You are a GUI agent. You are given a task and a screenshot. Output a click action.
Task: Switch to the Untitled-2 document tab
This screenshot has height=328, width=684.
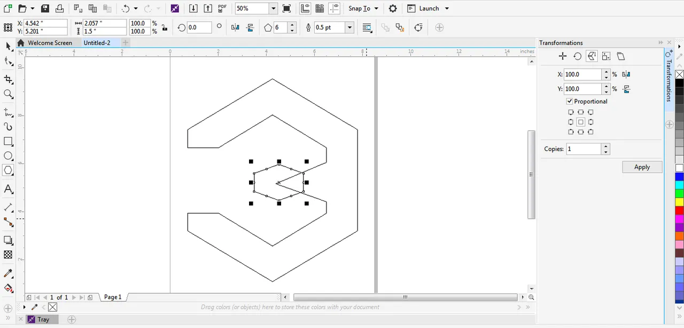pos(97,43)
